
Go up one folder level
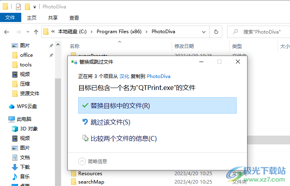36,32
